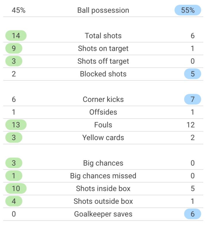This screenshot has height=225, width=207.
Task: Click the 45% possession value
Action: click(19, 10)
